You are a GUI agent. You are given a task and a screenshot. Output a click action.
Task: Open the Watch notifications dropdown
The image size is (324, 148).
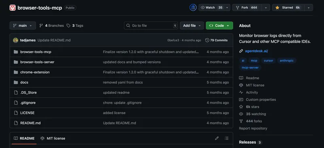(214, 8)
